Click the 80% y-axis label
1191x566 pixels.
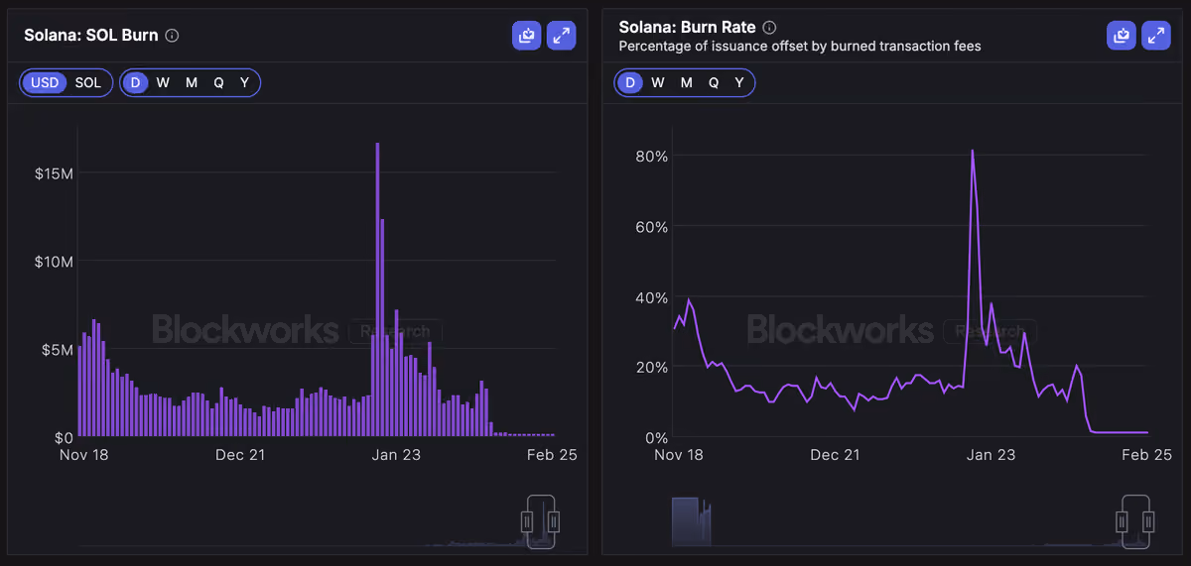coord(652,157)
